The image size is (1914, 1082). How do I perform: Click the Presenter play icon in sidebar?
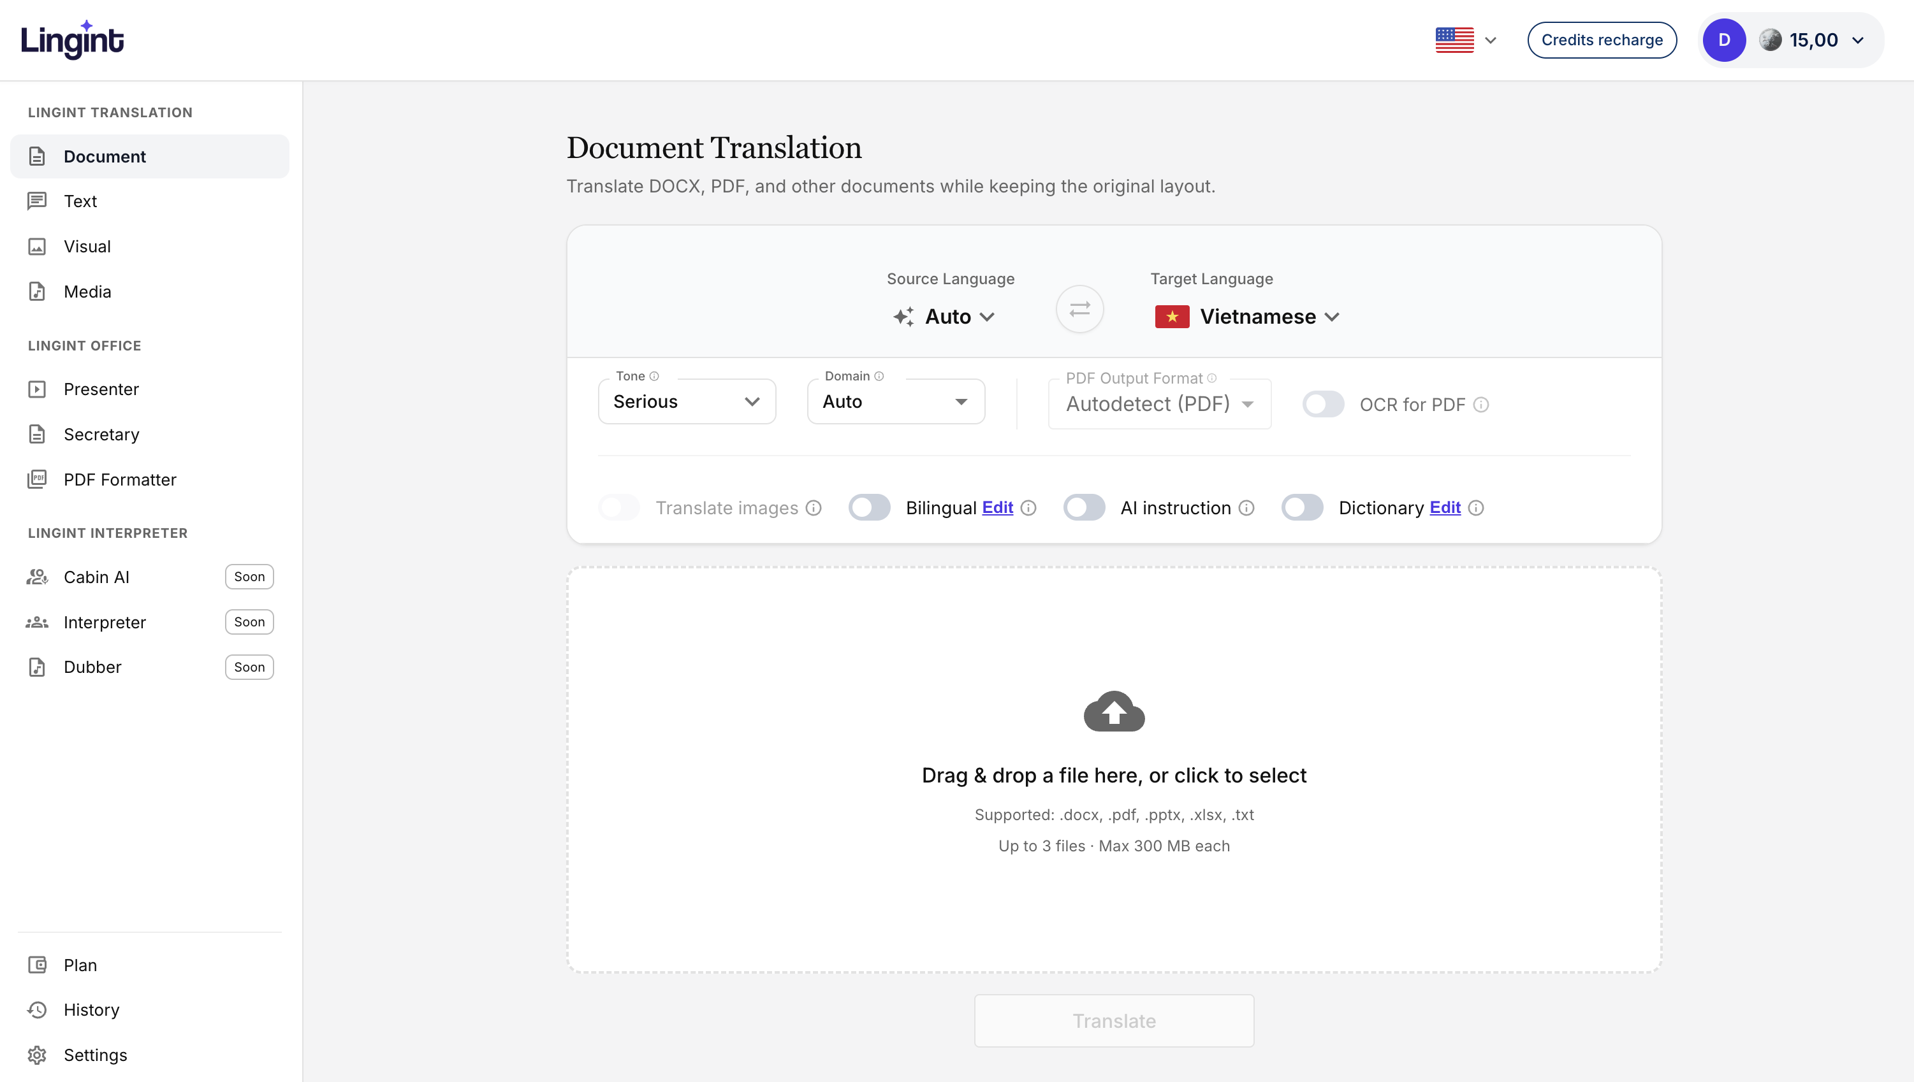pyautogui.click(x=37, y=389)
